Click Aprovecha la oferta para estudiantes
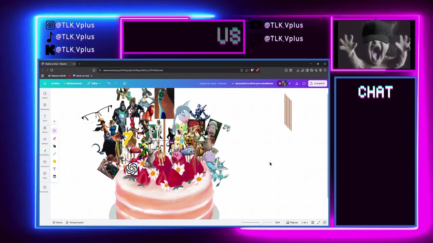 252,83
